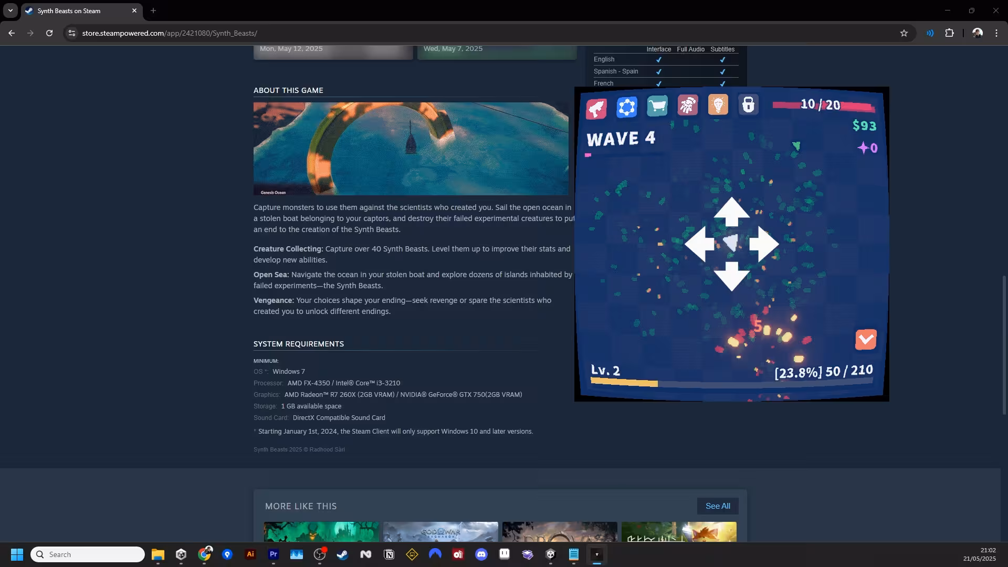1008x567 pixels.
Task: Open the first green castle game thumbnail
Action: pyautogui.click(x=321, y=532)
